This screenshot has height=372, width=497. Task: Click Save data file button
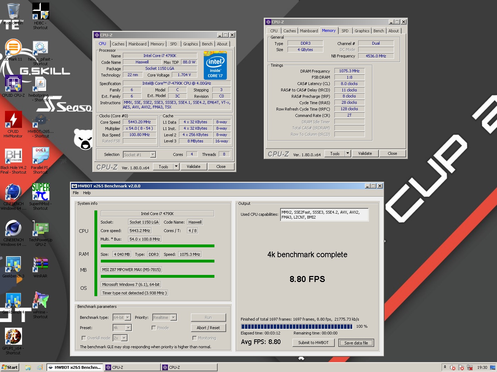pyautogui.click(x=356, y=343)
